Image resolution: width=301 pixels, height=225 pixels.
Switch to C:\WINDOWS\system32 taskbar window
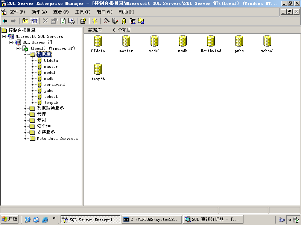[x=152, y=219]
